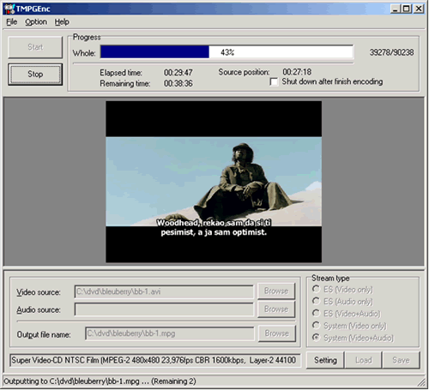Click the Save template button

point(401,360)
